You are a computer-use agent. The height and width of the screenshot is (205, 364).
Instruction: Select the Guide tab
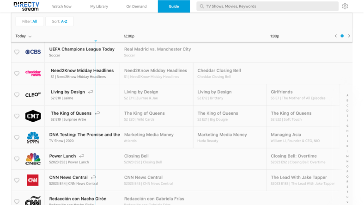[174, 6]
